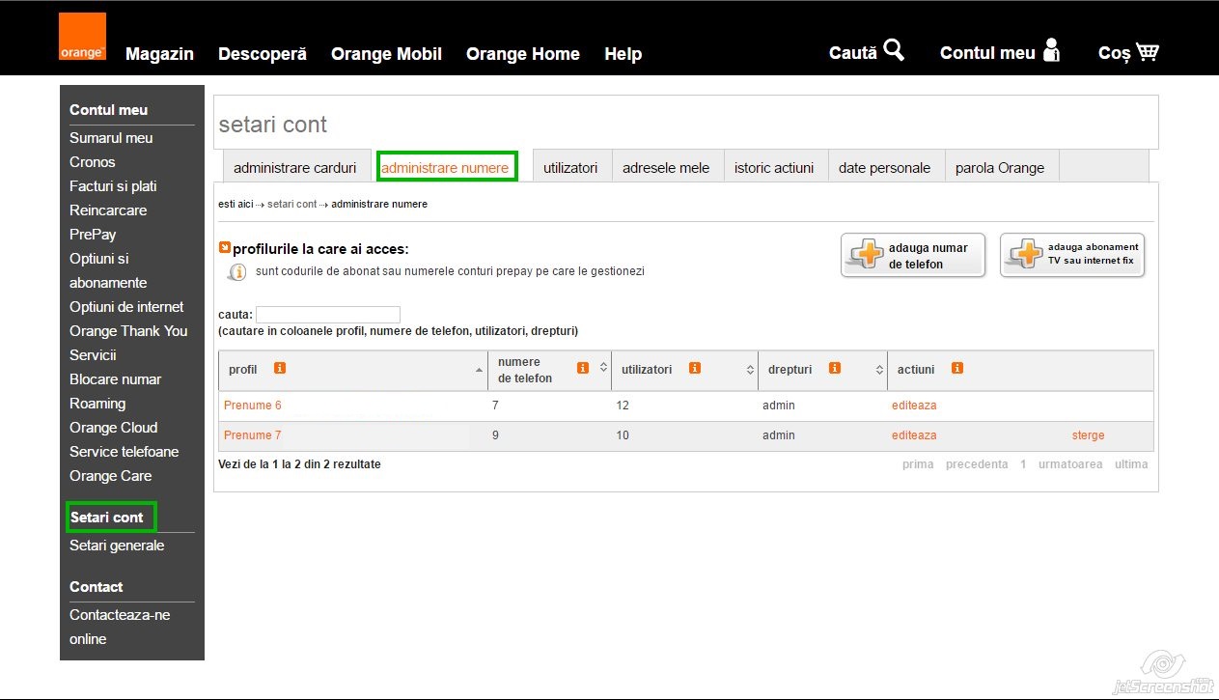The height and width of the screenshot is (700, 1219).
Task: Click the Orange logo
Action: [82, 38]
